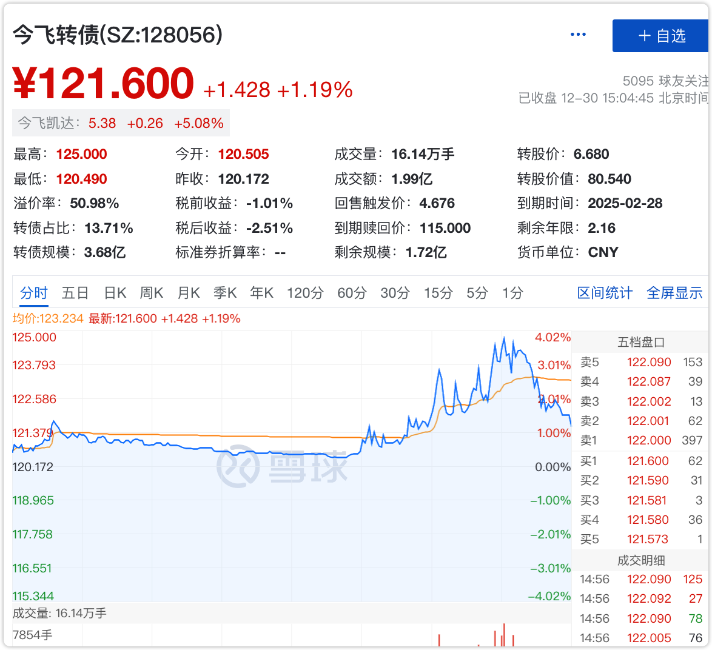Open the 年K chart view
This screenshot has width=712, height=650.
[262, 293]
